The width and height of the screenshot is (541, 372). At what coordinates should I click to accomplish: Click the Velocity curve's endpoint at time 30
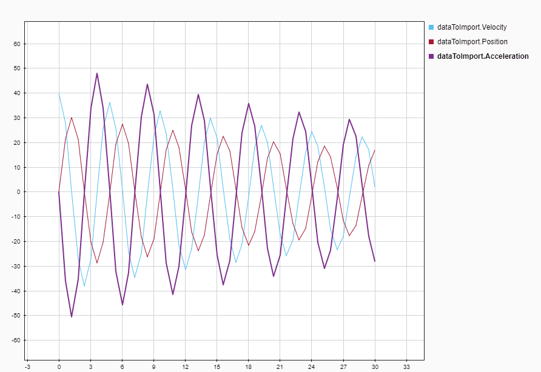coord(375,186)
